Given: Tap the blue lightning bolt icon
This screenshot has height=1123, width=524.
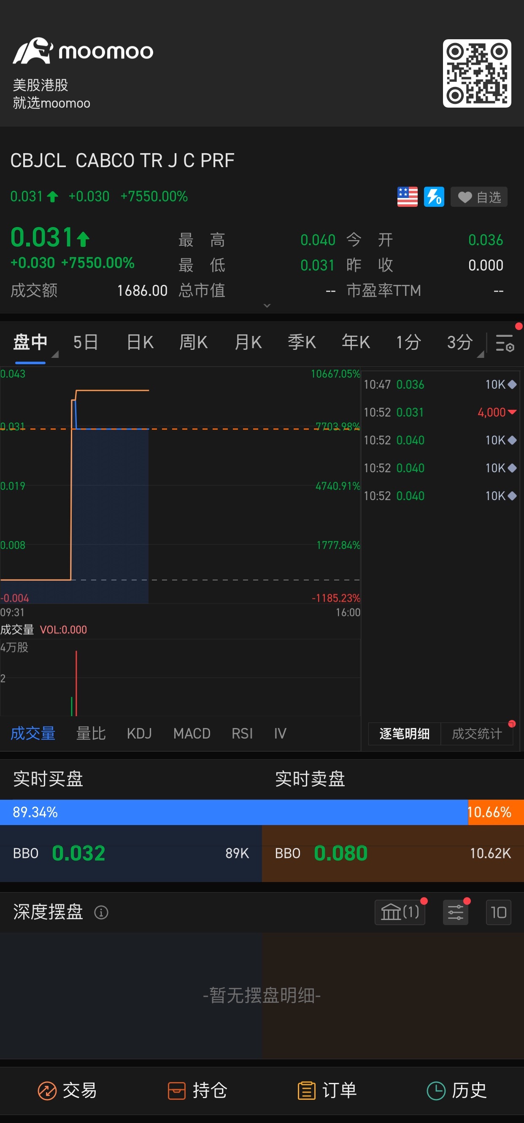Looking at the screenshot, I should [434, 197].
